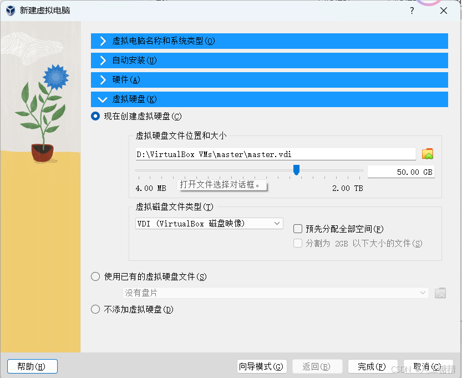Collapse the 虚拟硬盘 section
This screenshot has height=378, width=462.
click(270, 99)
